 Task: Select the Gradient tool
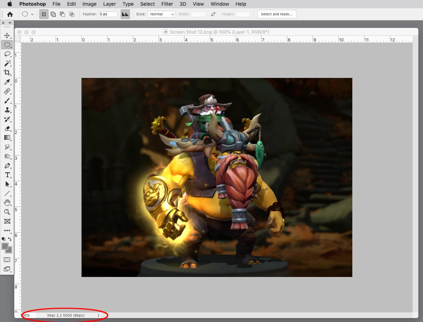click(x=7, y=138)
